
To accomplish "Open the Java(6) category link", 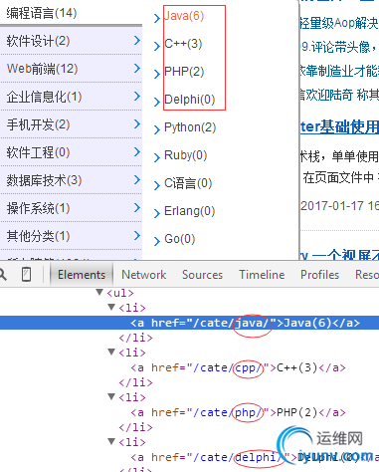I will [x=184, y=16].
